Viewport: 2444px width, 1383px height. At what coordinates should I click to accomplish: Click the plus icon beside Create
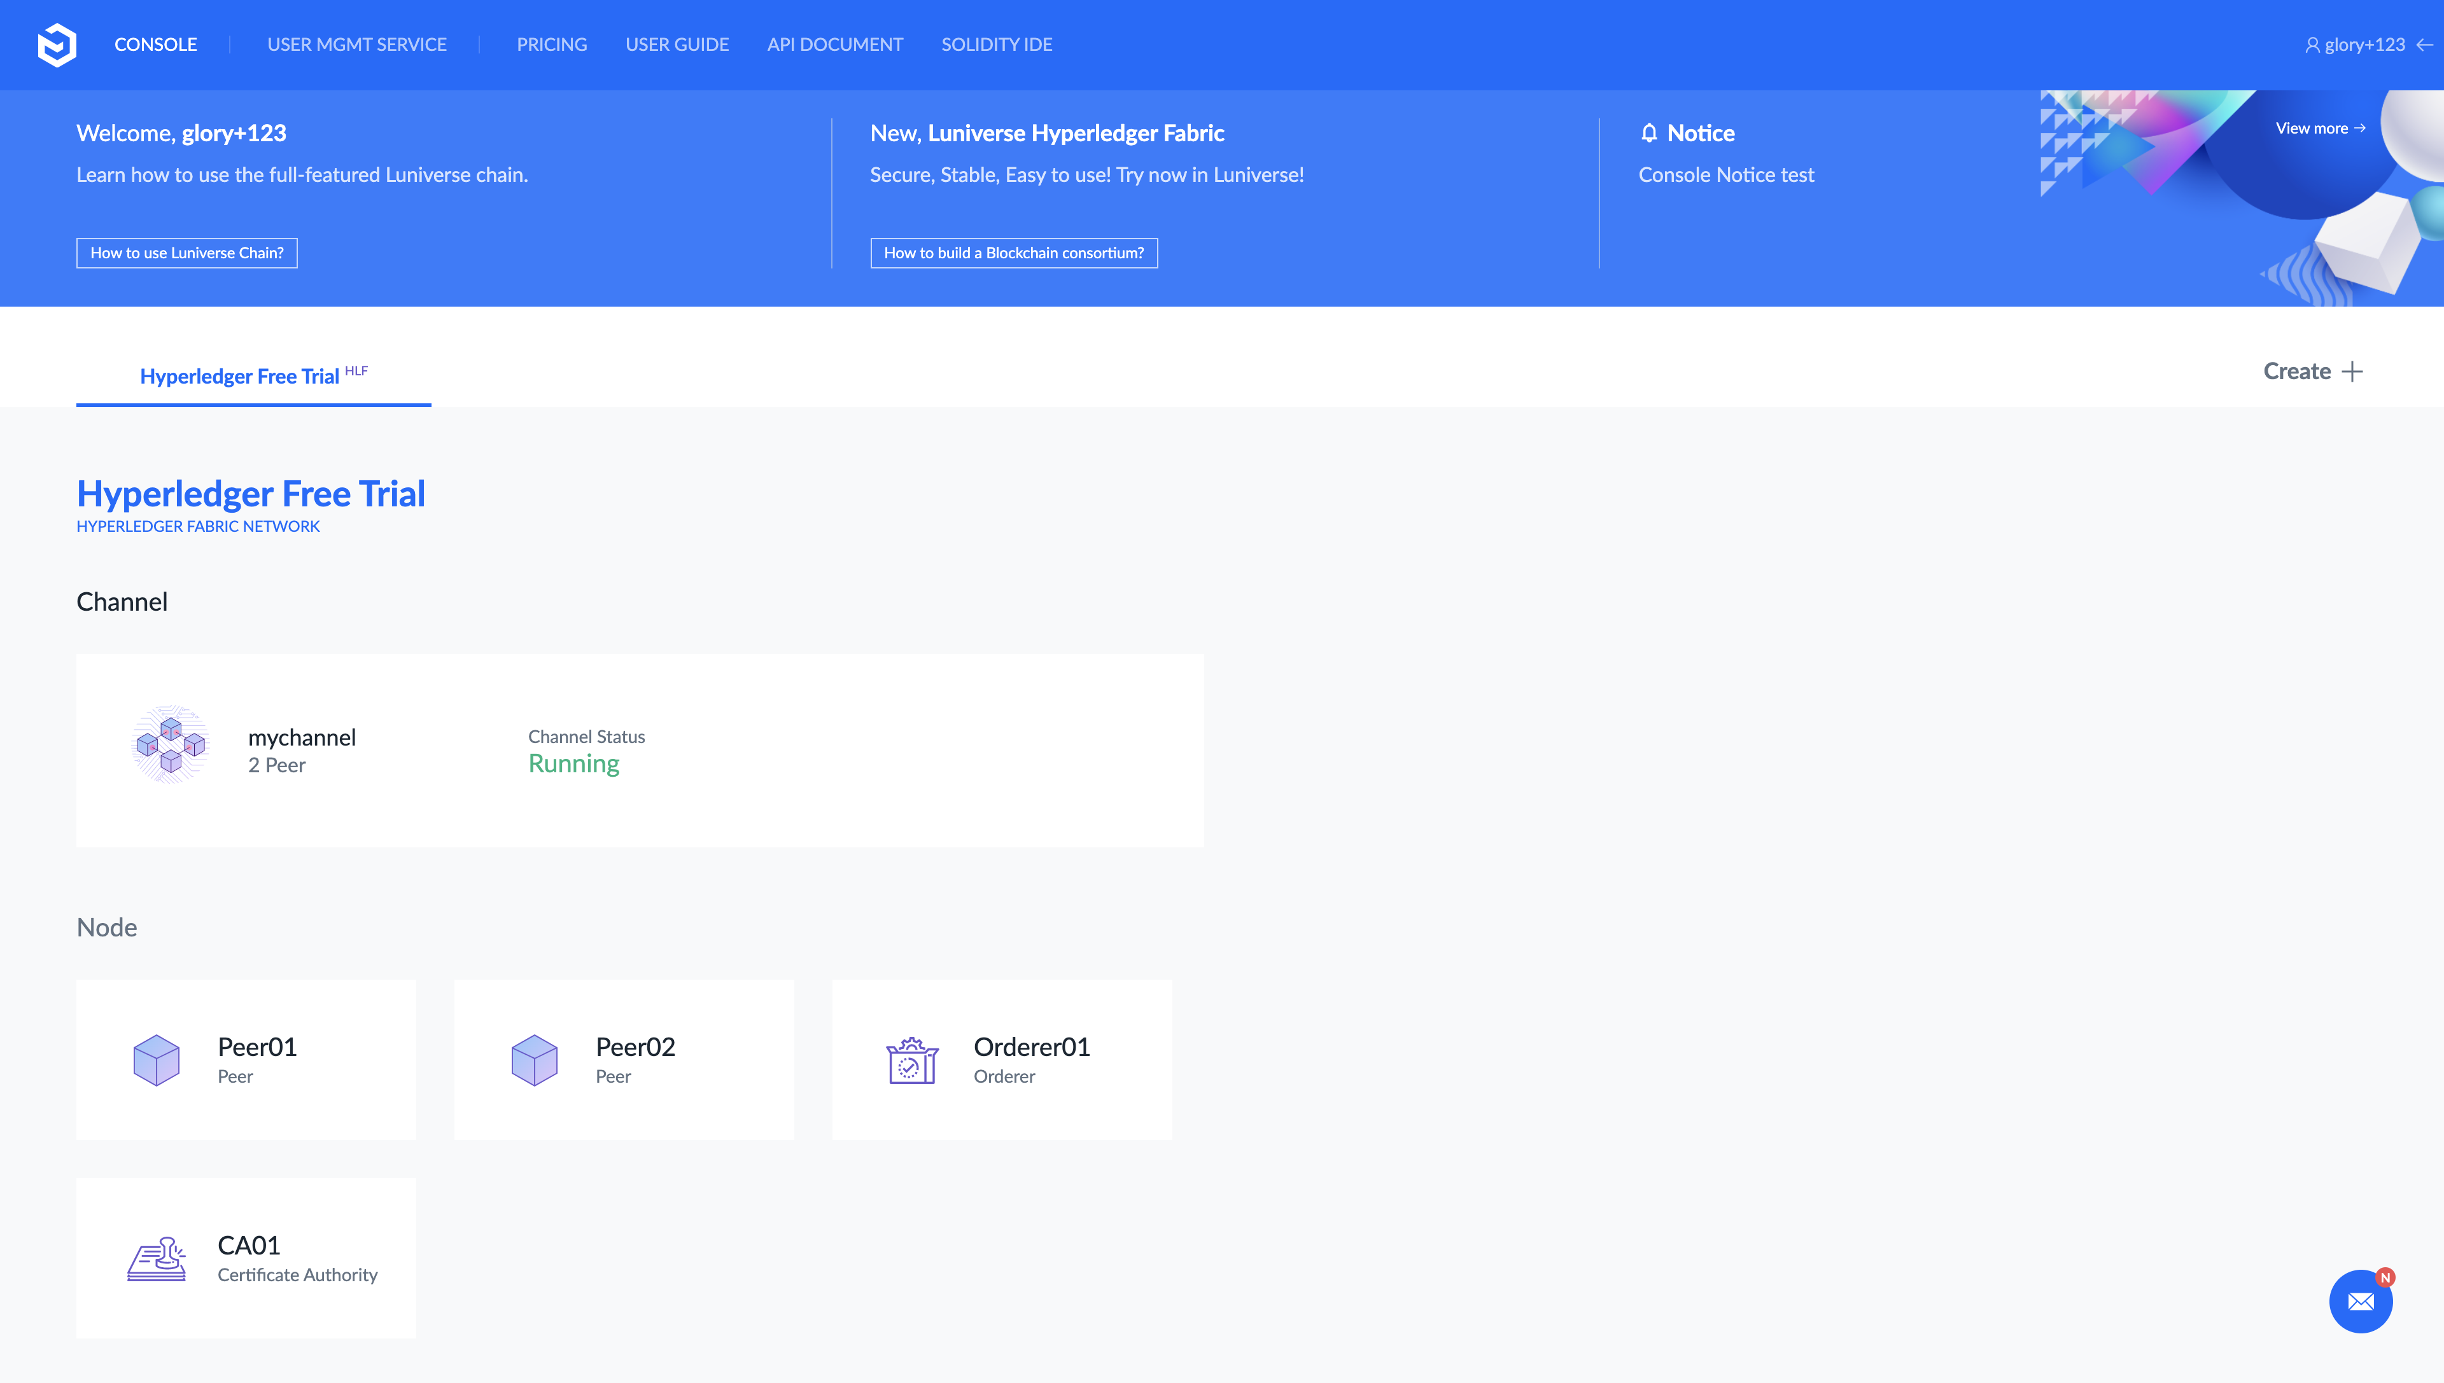2353,372
